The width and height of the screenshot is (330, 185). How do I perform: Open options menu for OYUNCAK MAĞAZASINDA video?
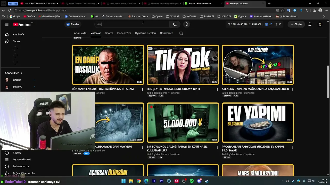click(292, 89)
